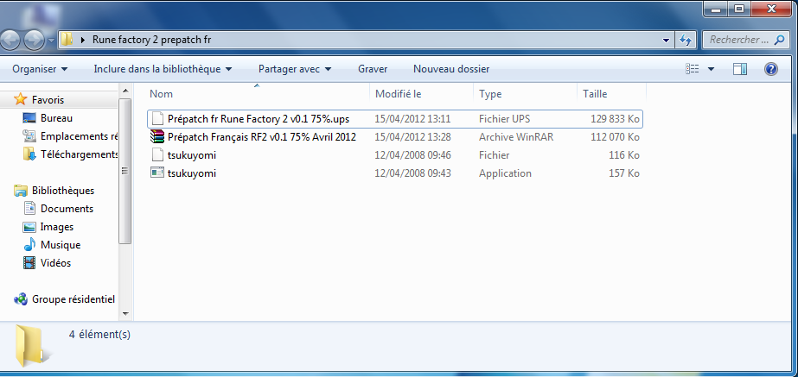Click the Documents library icon
The image size is (798, 377).
(x=29, y=208)
